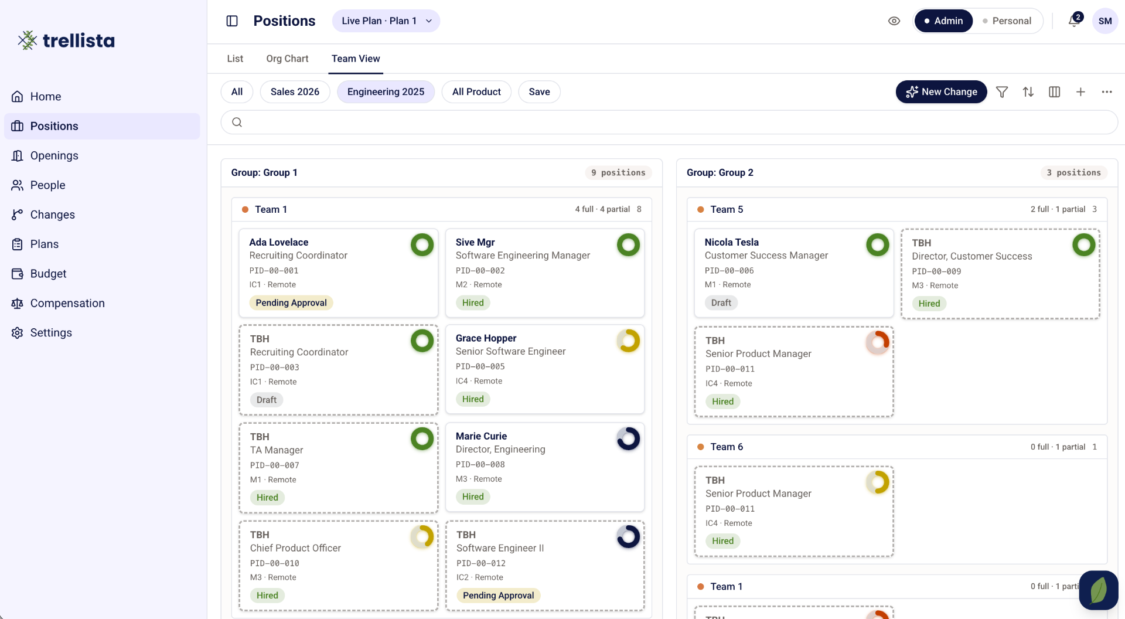The image size is (1125, 619).
Task: Open the Budget page
Action: click(102, 274)
